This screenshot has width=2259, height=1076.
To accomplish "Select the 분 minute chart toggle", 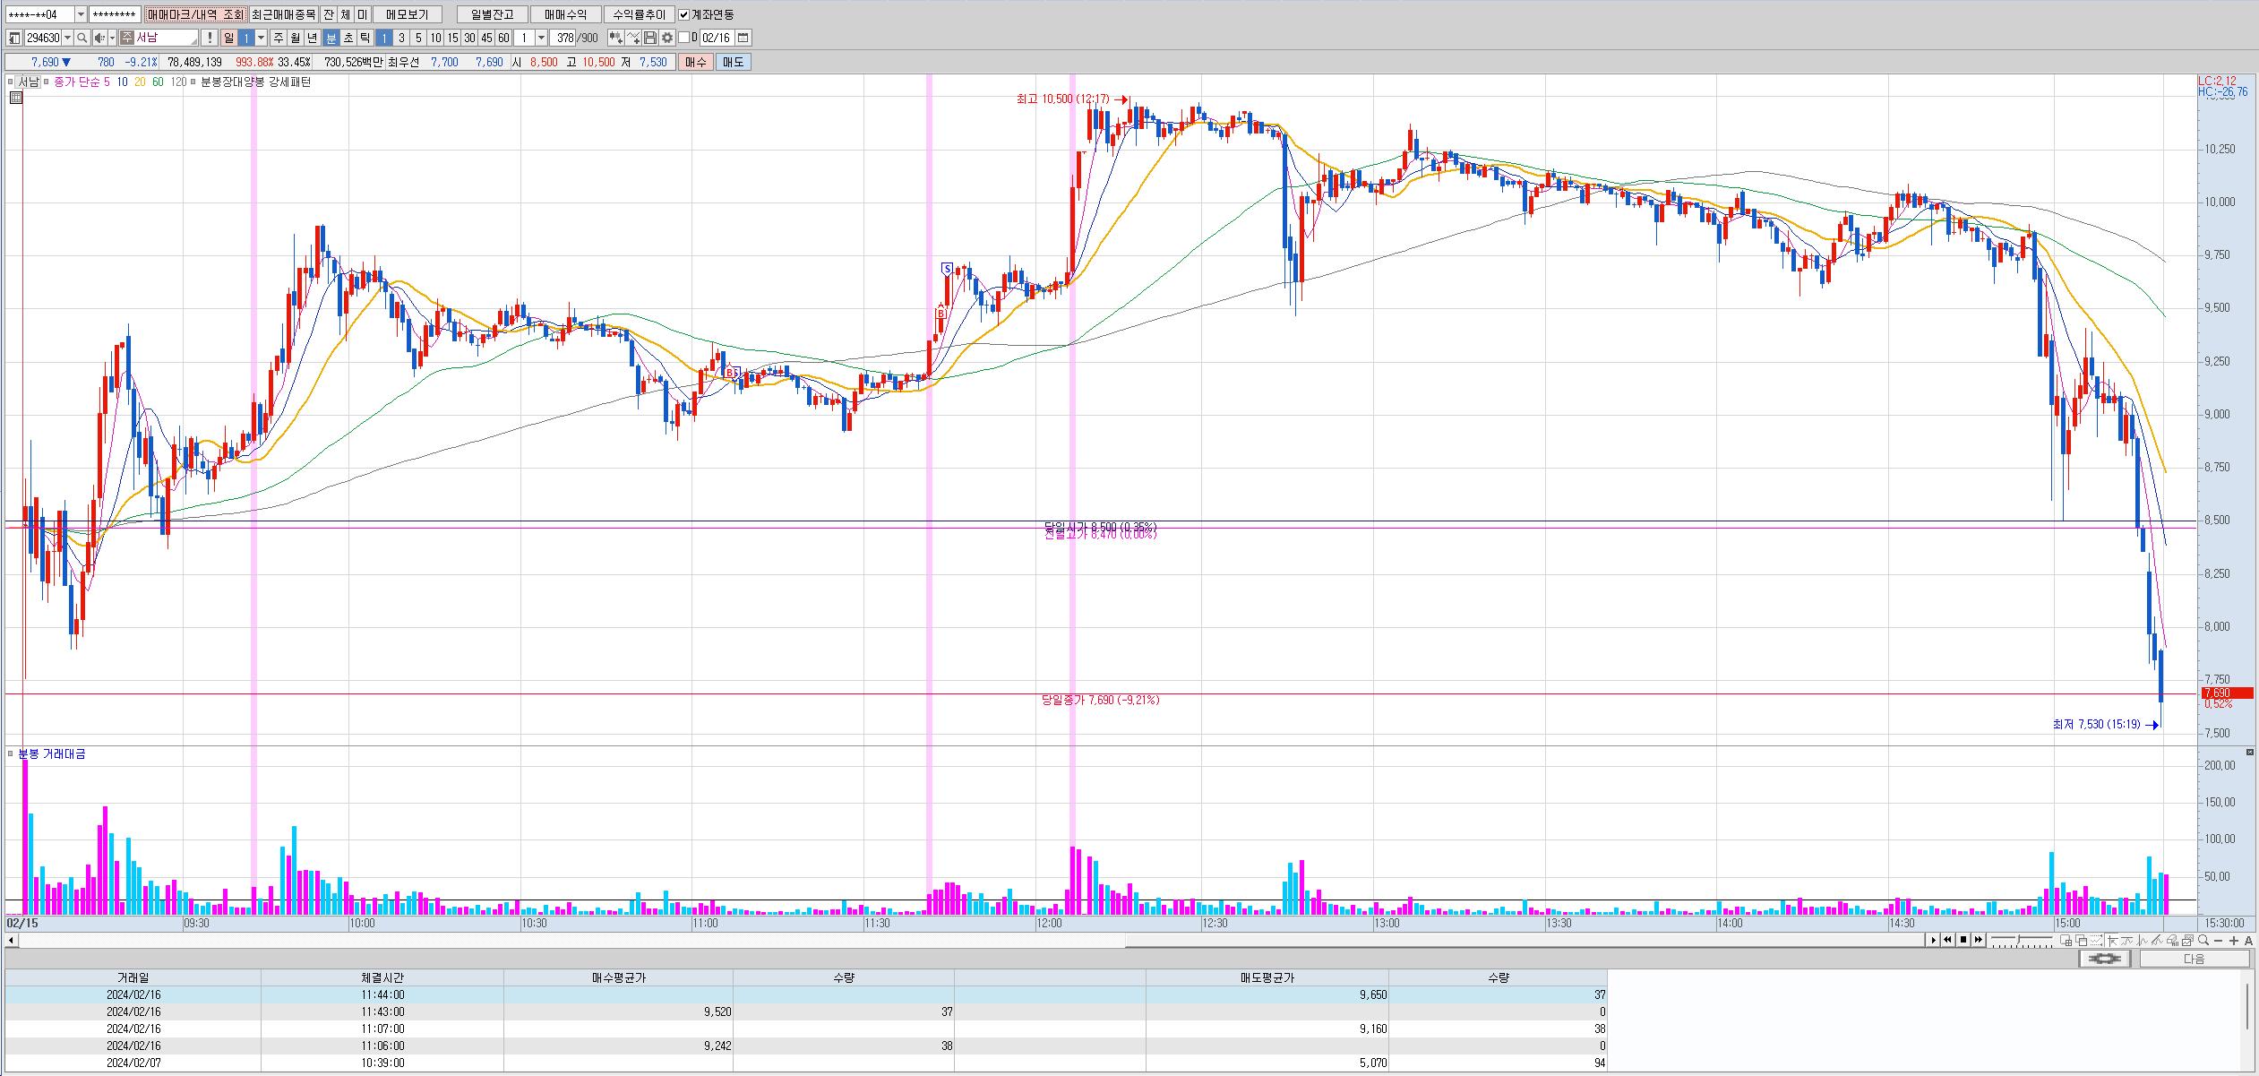I will pos(331,38).
